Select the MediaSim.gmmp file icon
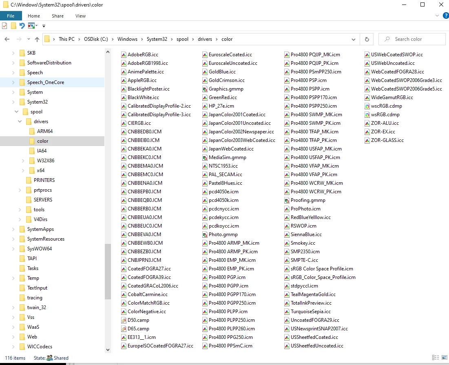This screenshot has width=449, height=365. [x=205, y=157]
